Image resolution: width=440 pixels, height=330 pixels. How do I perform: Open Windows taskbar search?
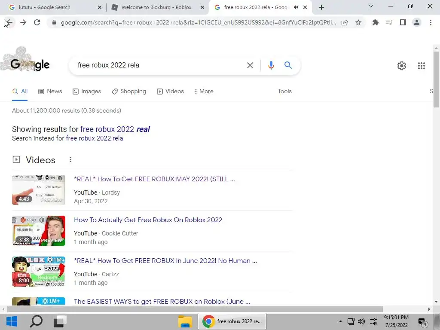pos(36,321)
